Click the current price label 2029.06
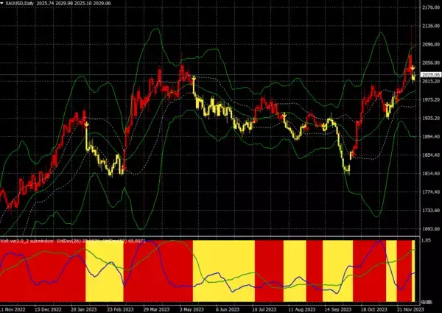 click(x=430, y=75)
